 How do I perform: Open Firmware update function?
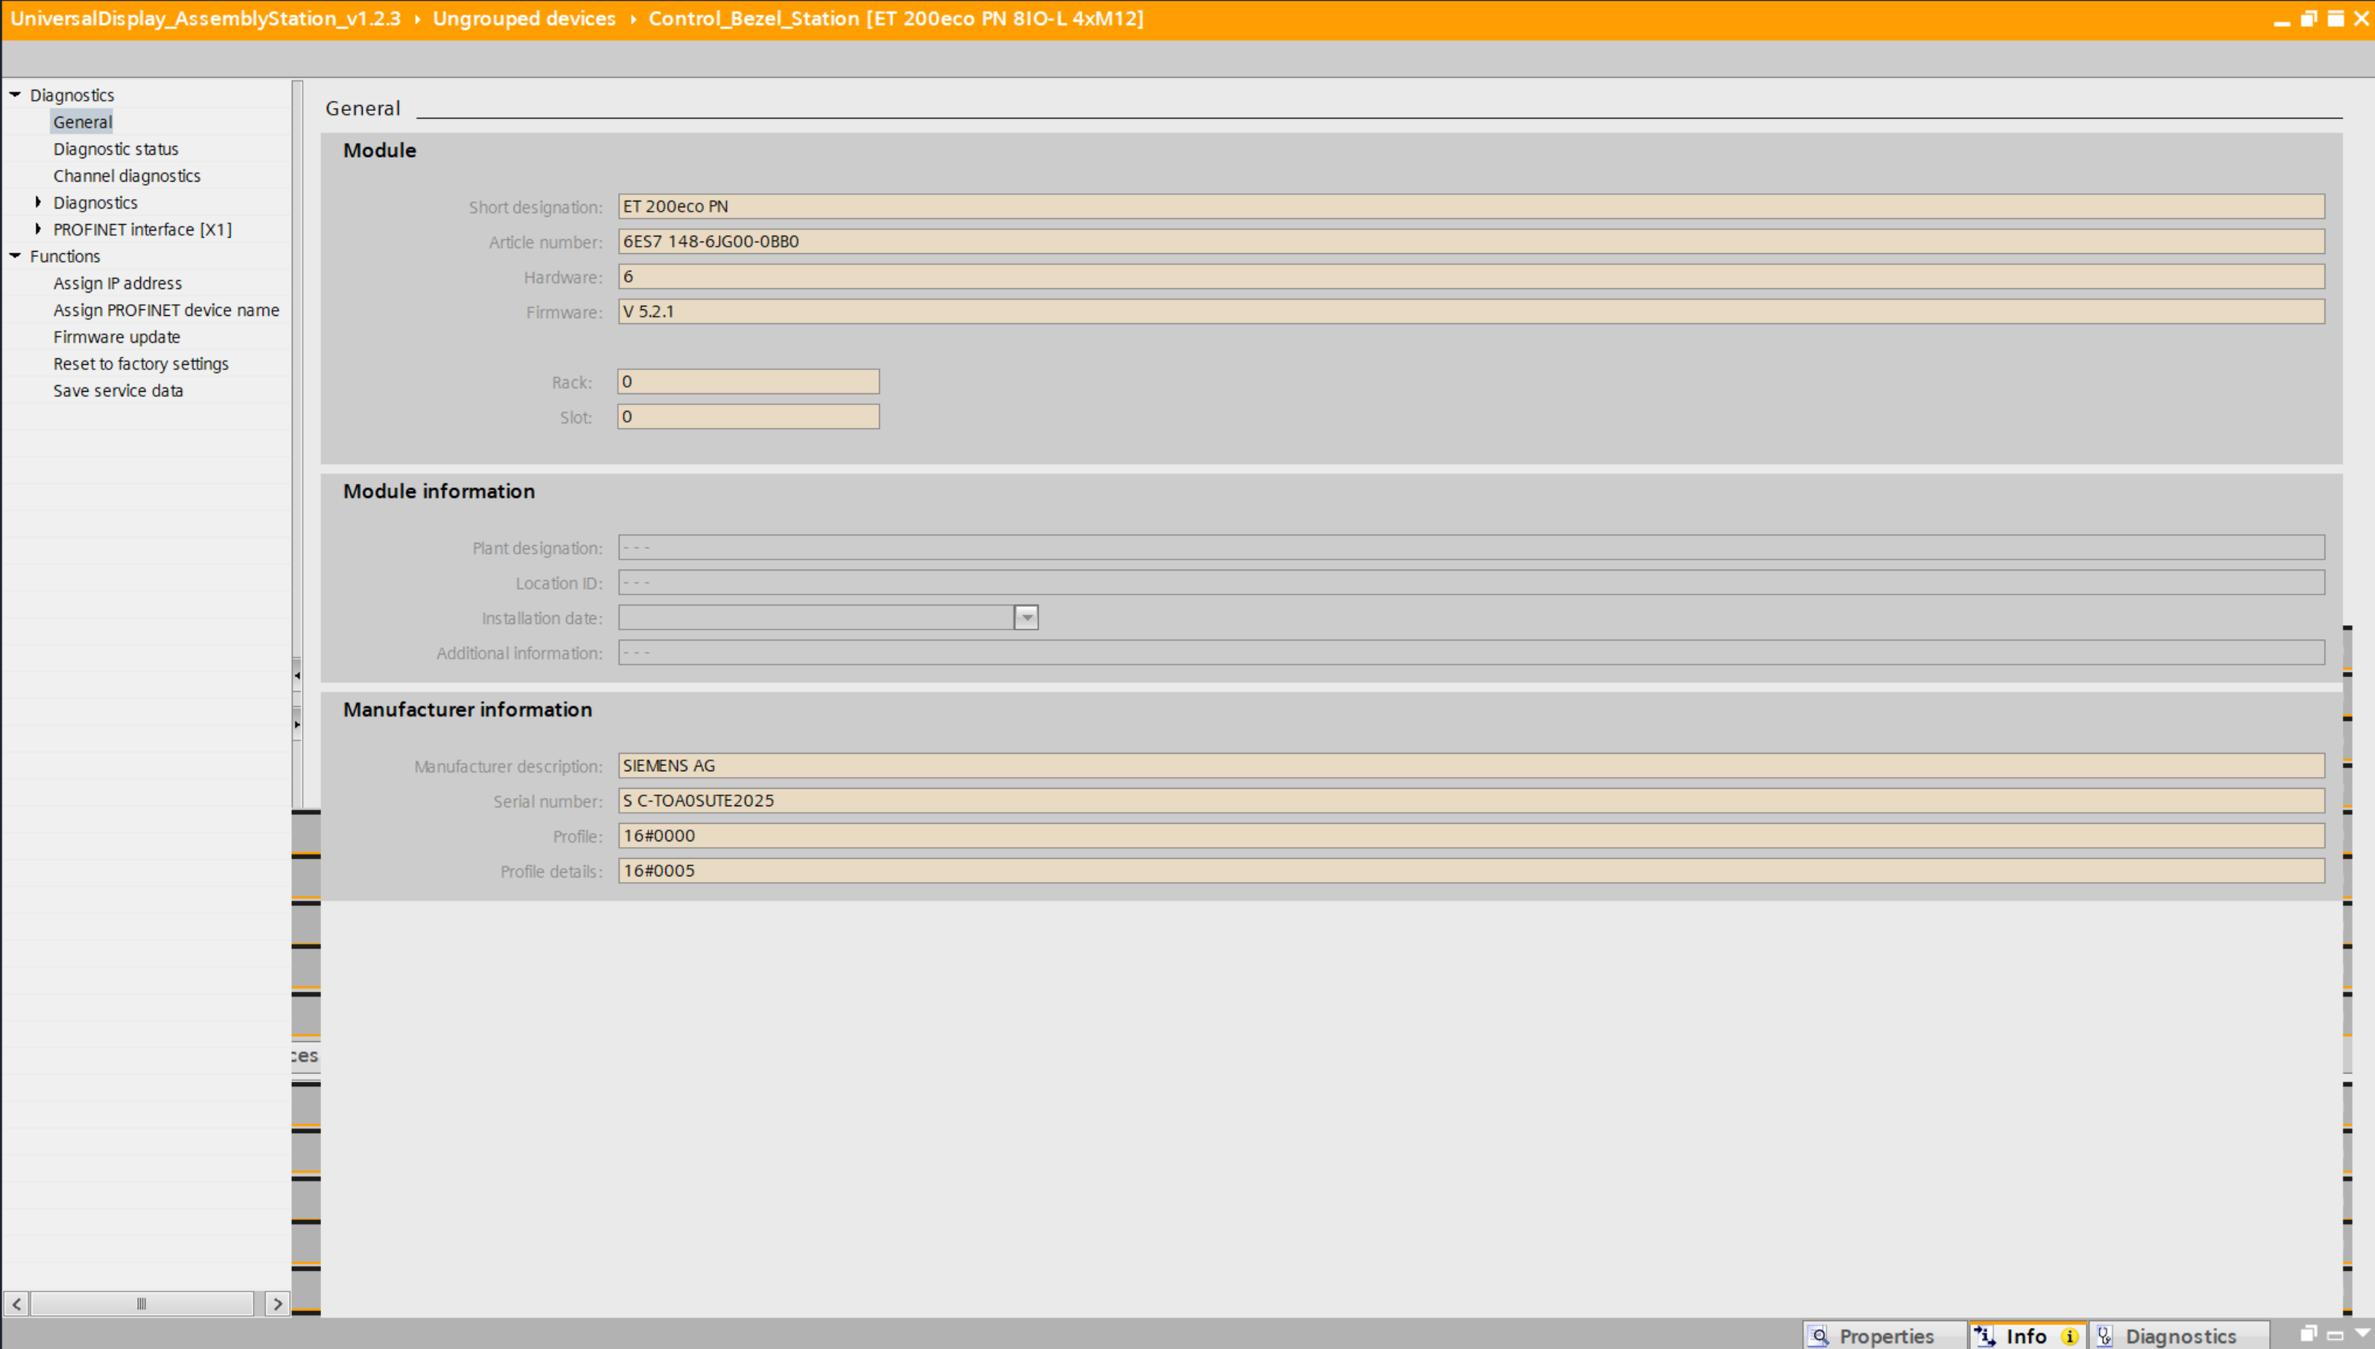tap(117, 337)
